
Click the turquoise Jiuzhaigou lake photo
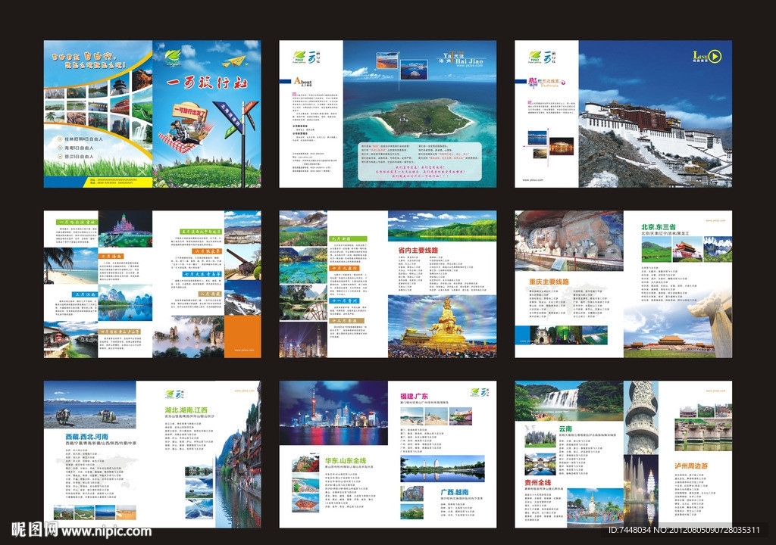tap(303, 265)
